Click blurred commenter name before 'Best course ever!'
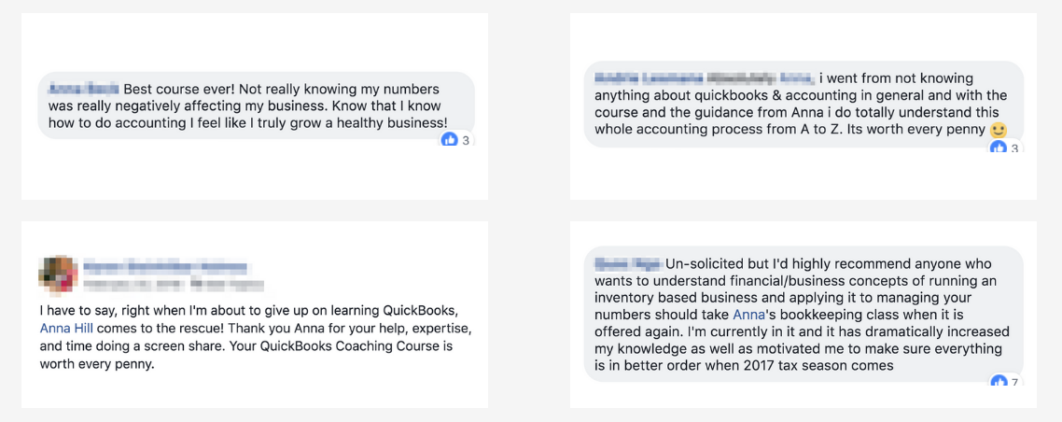 84,89
